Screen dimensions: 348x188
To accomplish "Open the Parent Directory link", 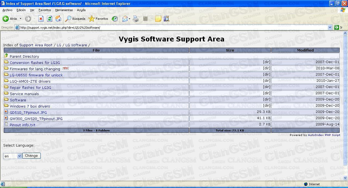I will pyautogui.click(x=24, y=56).
